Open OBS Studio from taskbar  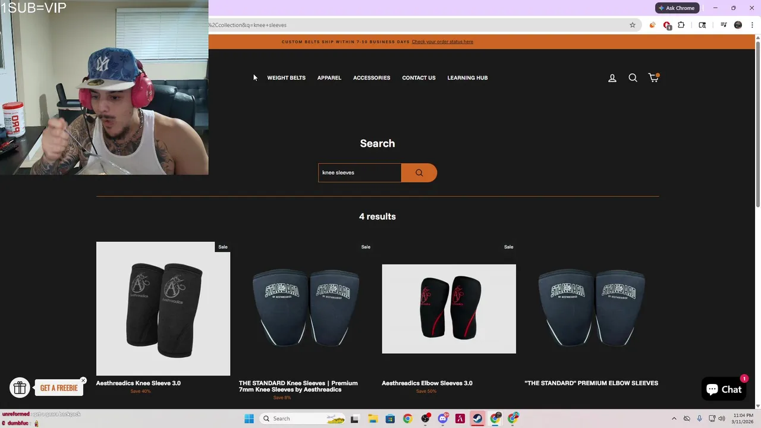(x=425, y=418)
